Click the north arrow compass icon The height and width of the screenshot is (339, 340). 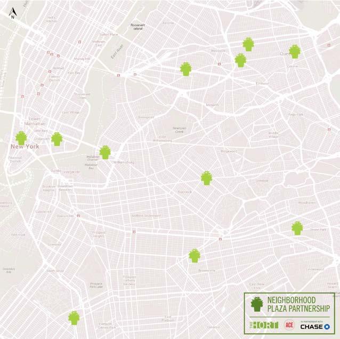coord(13,13)
